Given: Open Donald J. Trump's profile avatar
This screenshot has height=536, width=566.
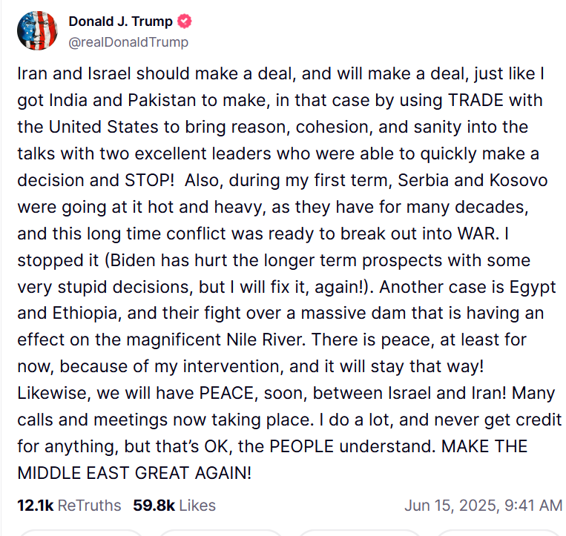Looking at the screenshot, I should coord(37,30).
